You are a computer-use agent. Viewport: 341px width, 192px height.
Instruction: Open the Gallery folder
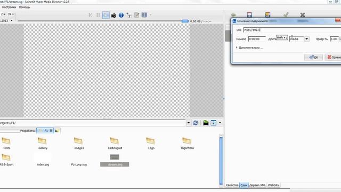43,143
